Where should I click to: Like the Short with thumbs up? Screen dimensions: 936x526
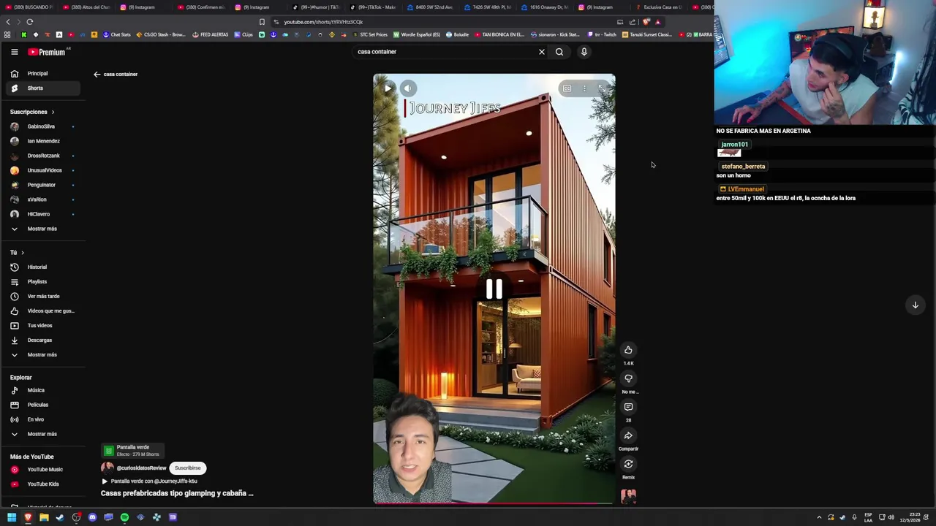pyautogui.click(x=628, y=350)
